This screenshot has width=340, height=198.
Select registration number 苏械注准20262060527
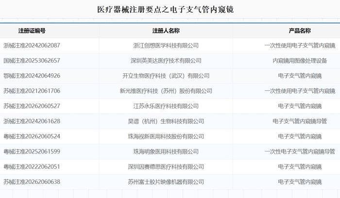pyautogui.click(x=32, y=106)
